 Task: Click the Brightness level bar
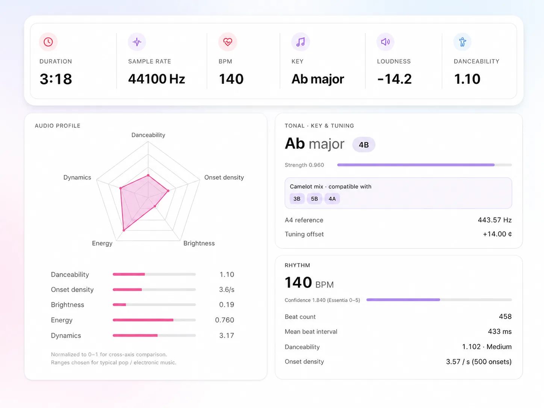(154, 305)
